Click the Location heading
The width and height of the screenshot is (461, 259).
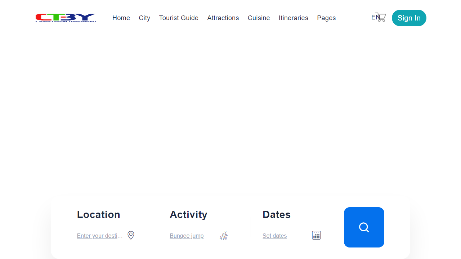[x=98, y=214]
